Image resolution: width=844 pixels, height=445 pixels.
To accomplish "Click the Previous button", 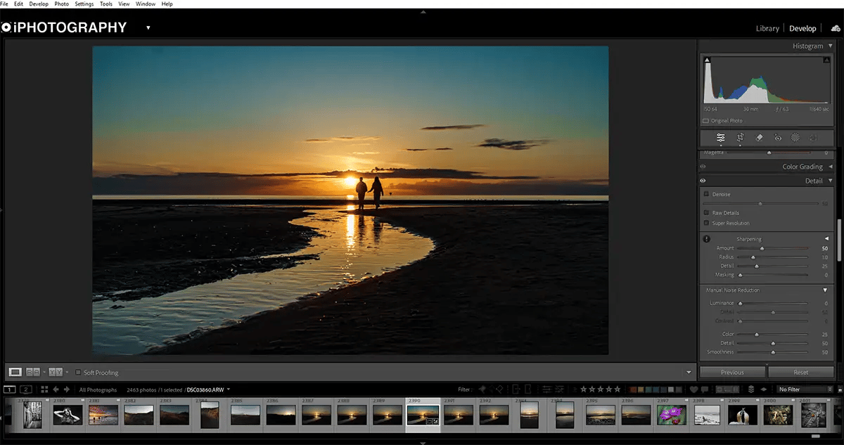I will (732, 373).
